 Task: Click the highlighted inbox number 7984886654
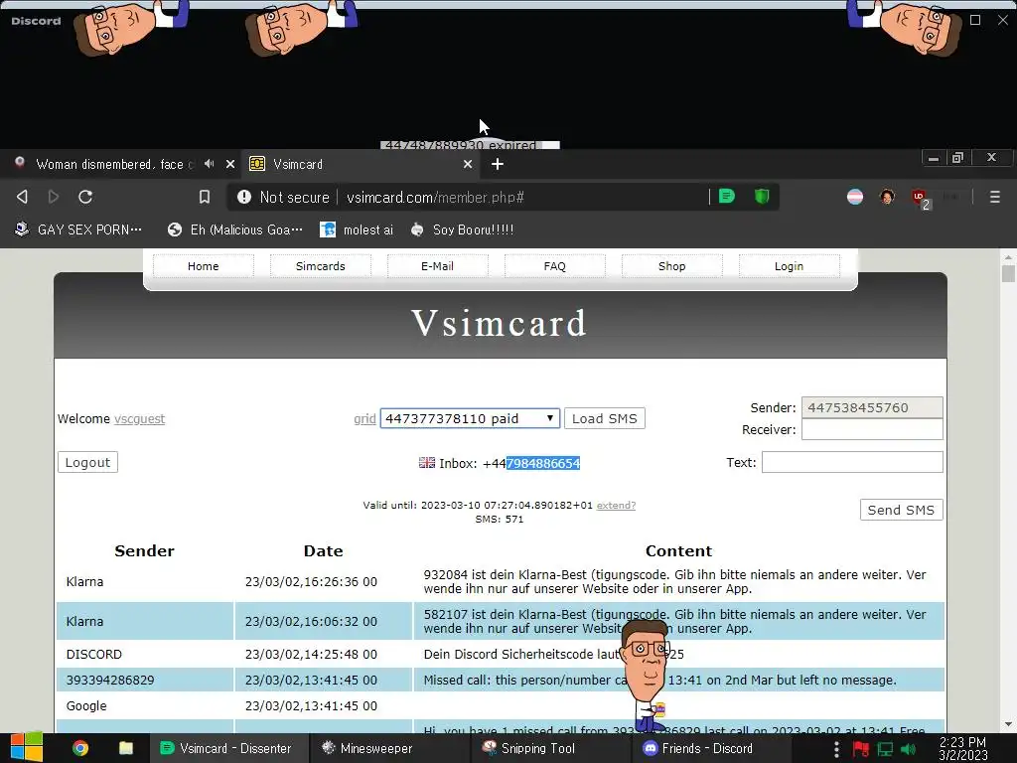pyautogui.click(x=543, y=463)
